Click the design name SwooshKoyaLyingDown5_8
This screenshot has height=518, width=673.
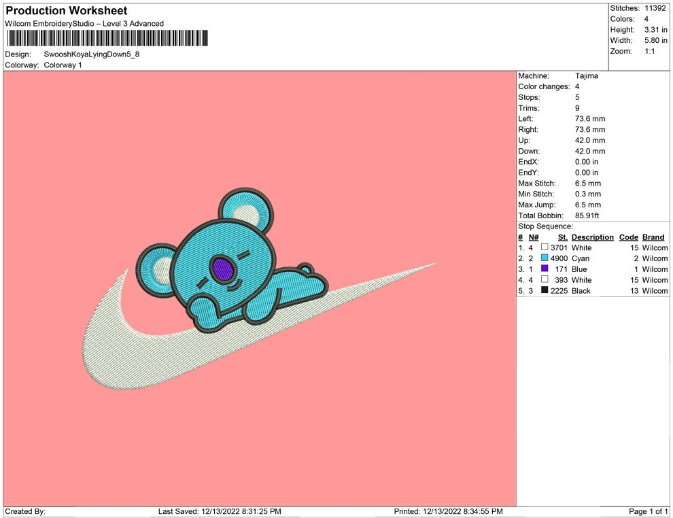tap(92, 54)
